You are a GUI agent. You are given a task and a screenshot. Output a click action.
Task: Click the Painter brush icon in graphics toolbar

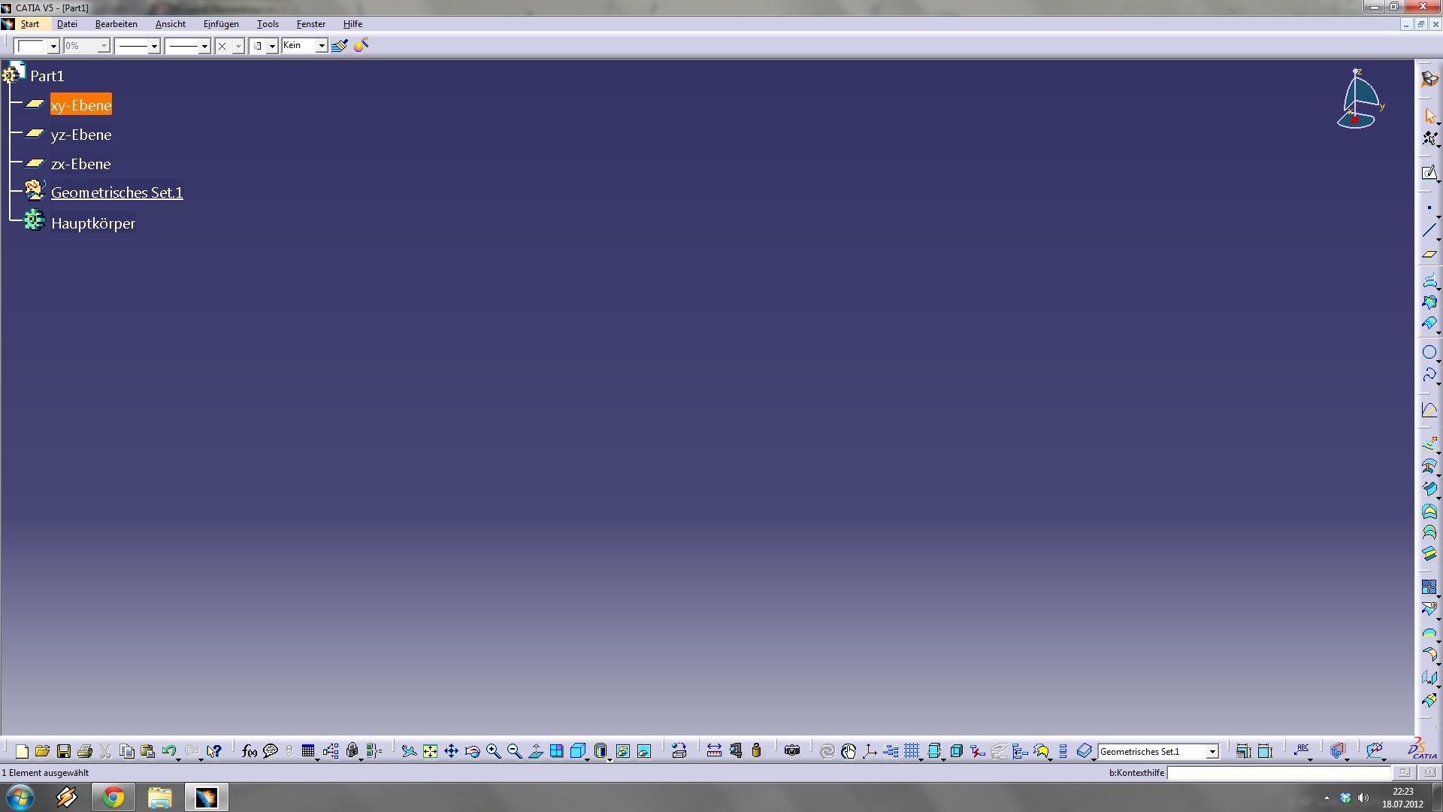tap(340, 46)
